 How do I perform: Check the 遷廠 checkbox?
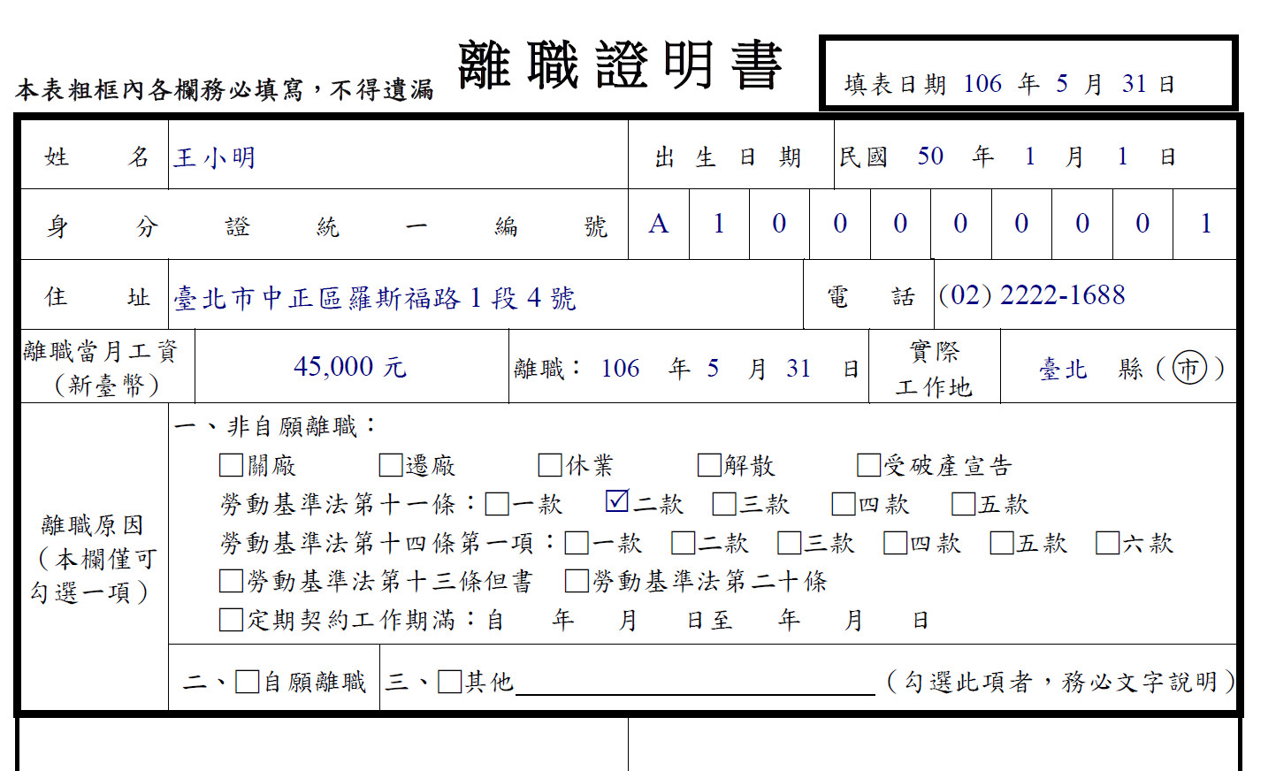tap(390, 465)
